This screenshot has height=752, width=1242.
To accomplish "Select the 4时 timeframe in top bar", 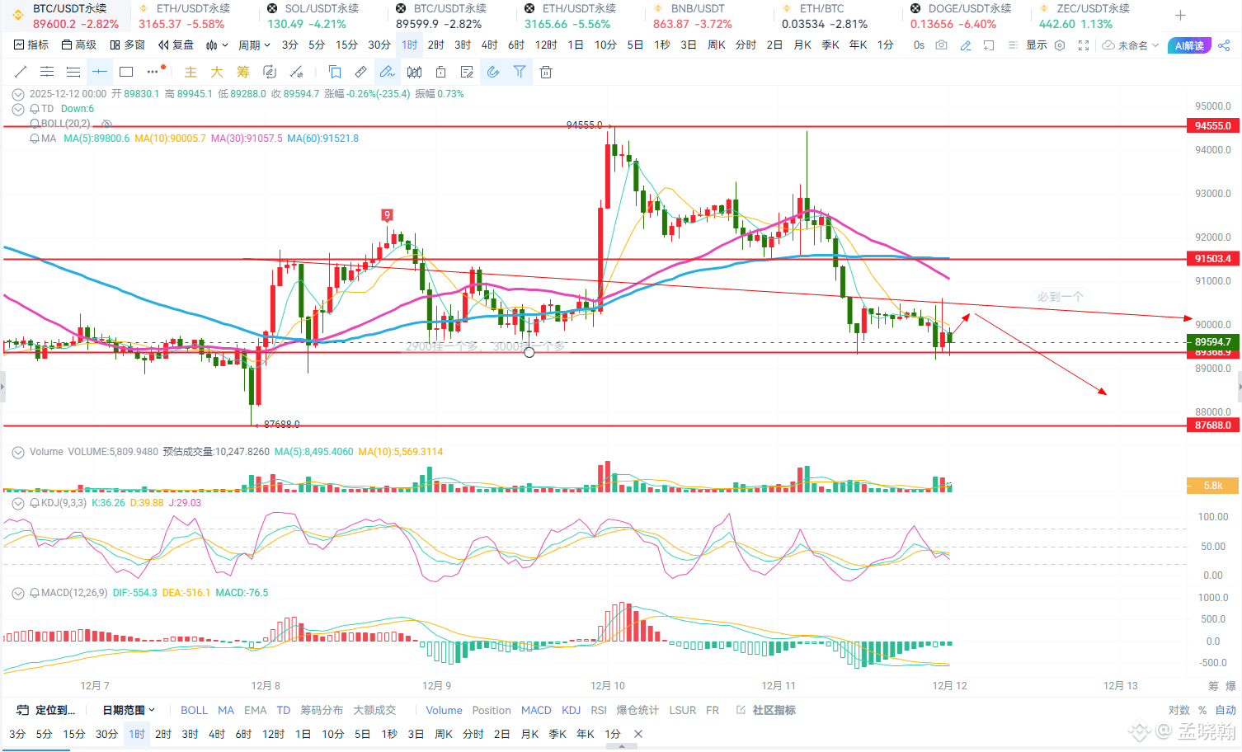I will click(490, 45).
